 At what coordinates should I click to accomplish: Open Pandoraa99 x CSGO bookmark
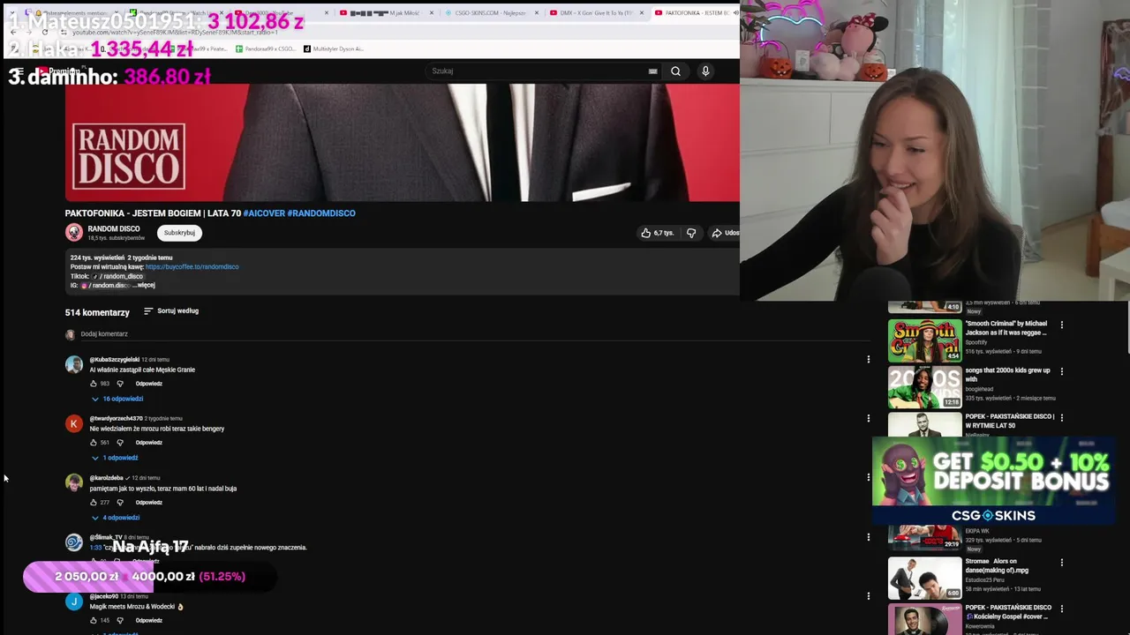(266, 49)
